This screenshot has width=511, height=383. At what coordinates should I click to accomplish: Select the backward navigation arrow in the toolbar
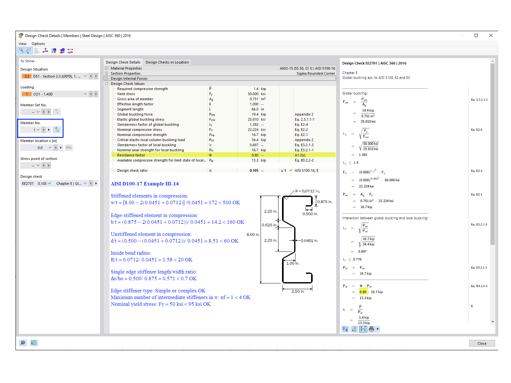click(21, 50)
